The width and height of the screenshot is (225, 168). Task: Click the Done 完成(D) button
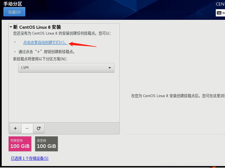(x=14, y=12)
